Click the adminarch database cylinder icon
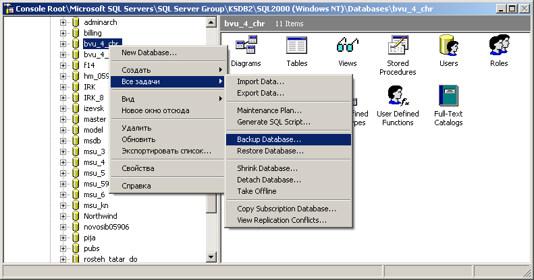This screenshot has height=280, width=534. coord(76,22)
